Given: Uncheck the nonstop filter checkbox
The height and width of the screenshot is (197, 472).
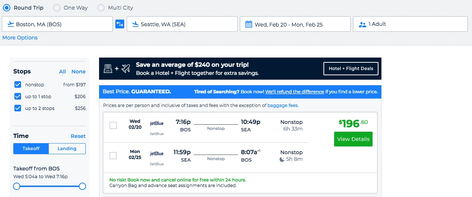Looking at the screenshot, I should click(18, 85).
